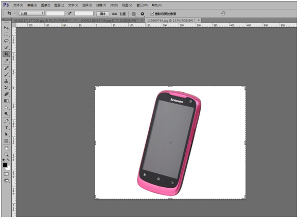Expand the toolbox with double-arrow toggle

(x=4, y=19)
